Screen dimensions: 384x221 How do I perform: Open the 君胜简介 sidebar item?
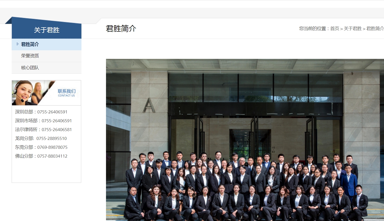pos(47,44)
